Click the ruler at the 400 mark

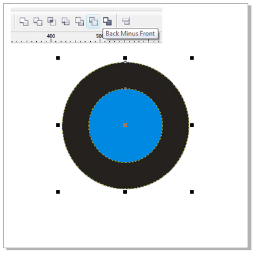pyautogui.click(x=51, y=36)
